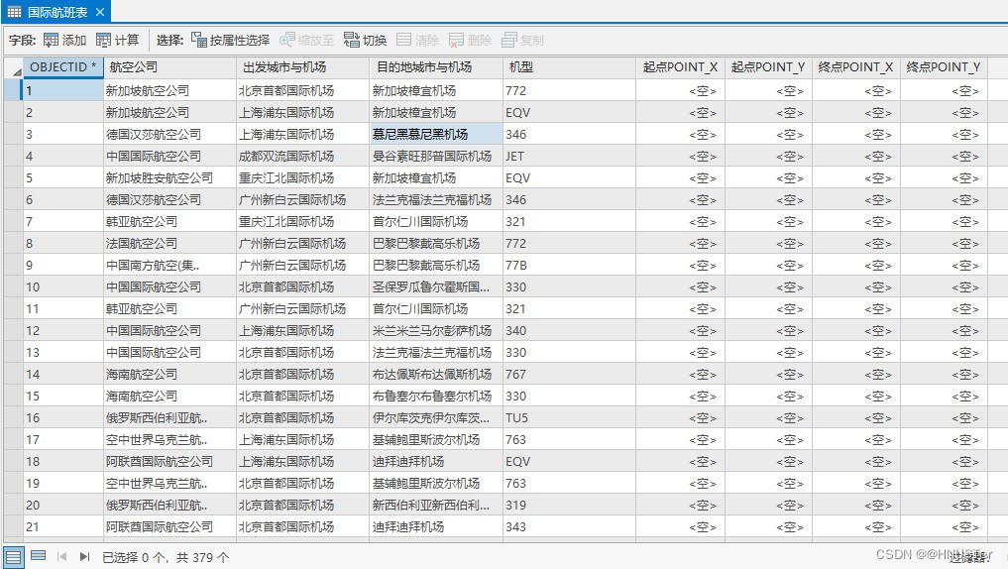Click 圣保罗瓜鲁尔霍斯国... destination cell
This screenshot has width=1008, height=569.
click(x=436, y=286)
